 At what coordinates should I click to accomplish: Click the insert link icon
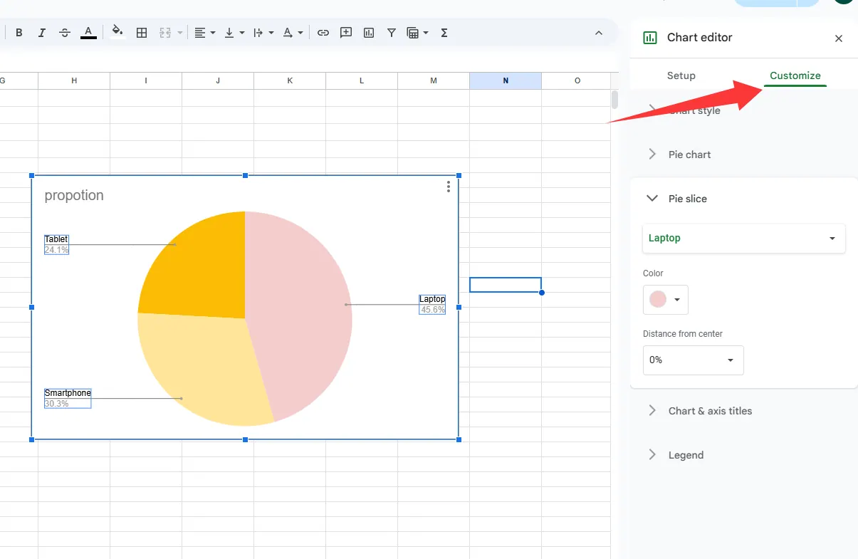pyautogui.click(x=323, y=33)
